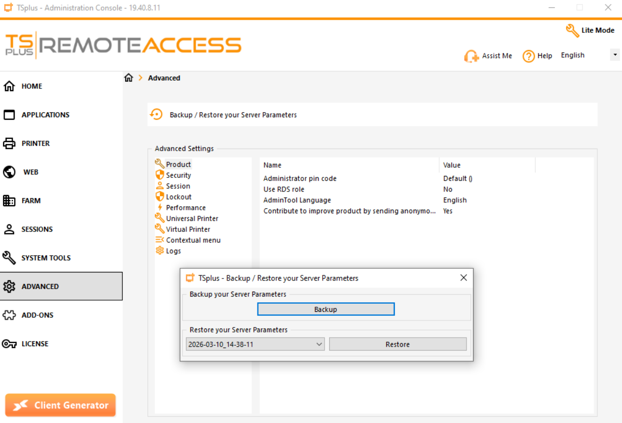Click the Sessions person icon
Viewport: 622px width, 423px height.
click(9, 229)
